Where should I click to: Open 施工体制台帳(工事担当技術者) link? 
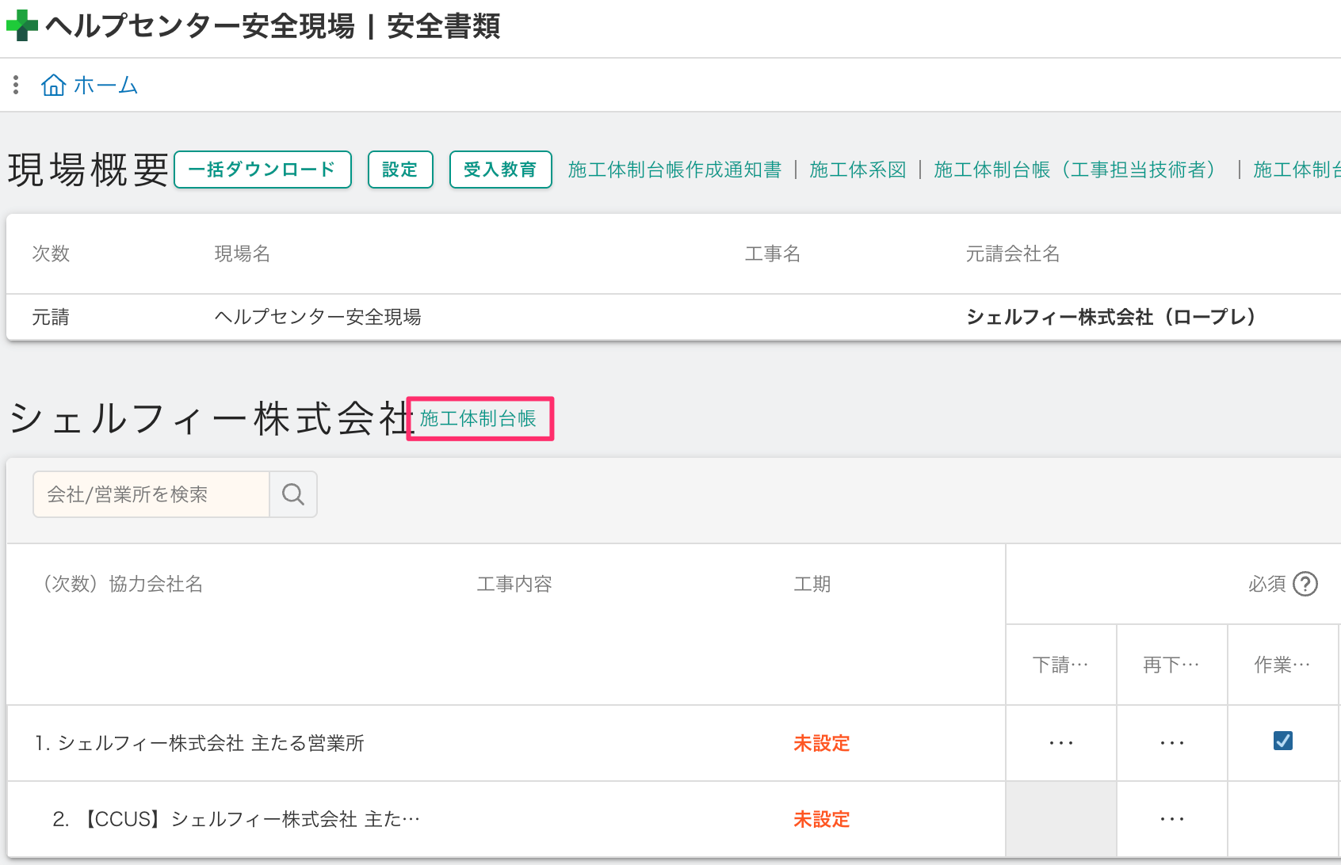click(x=1077, y=170)
